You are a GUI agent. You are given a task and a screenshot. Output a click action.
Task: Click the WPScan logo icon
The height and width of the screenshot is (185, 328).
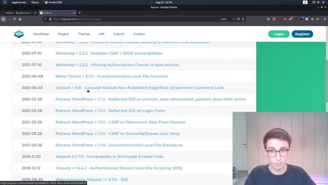coord(19,34)
